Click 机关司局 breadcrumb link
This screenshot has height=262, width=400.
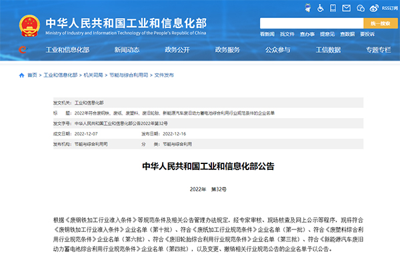click(93, 75)
